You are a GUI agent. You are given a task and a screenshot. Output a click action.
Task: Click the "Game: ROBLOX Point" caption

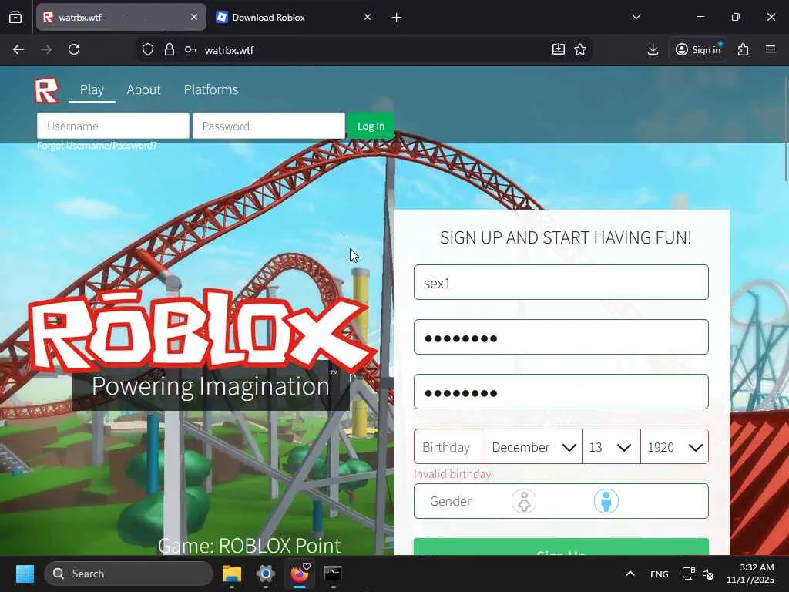pos(249,546)
